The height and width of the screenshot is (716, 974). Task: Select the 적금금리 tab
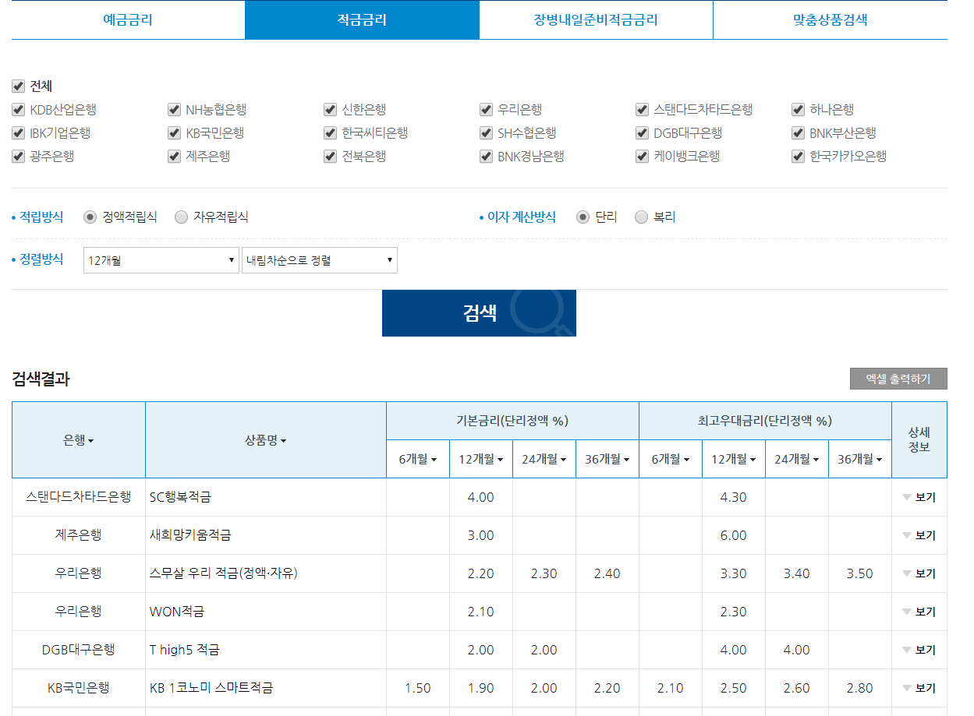point(362,19)
